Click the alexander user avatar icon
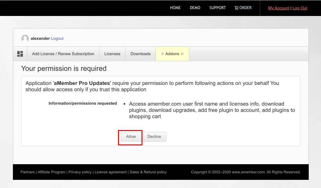Image resolution: width=321 pixels, height=188 pixels. pos(25,39)
